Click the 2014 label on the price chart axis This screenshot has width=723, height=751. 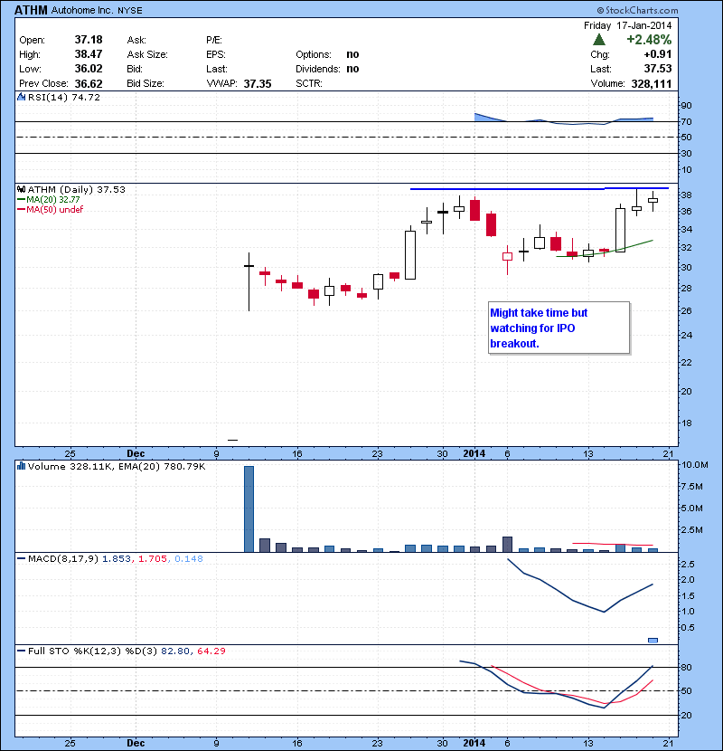[x=474, y=453]
